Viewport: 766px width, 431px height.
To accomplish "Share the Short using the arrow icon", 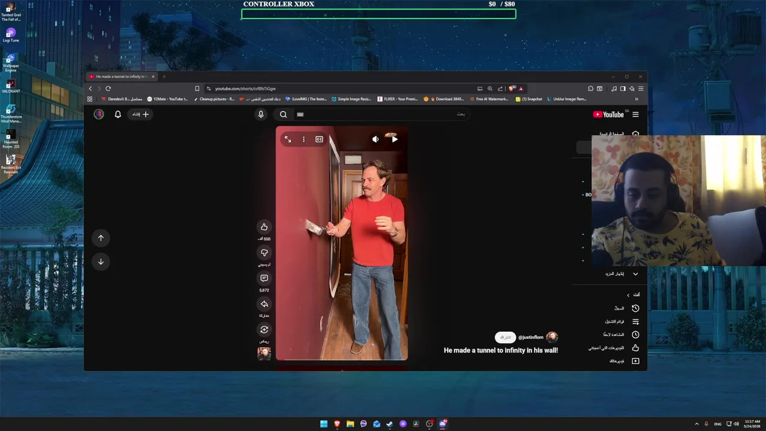I will pyautogui.click(x=264, y=304).
